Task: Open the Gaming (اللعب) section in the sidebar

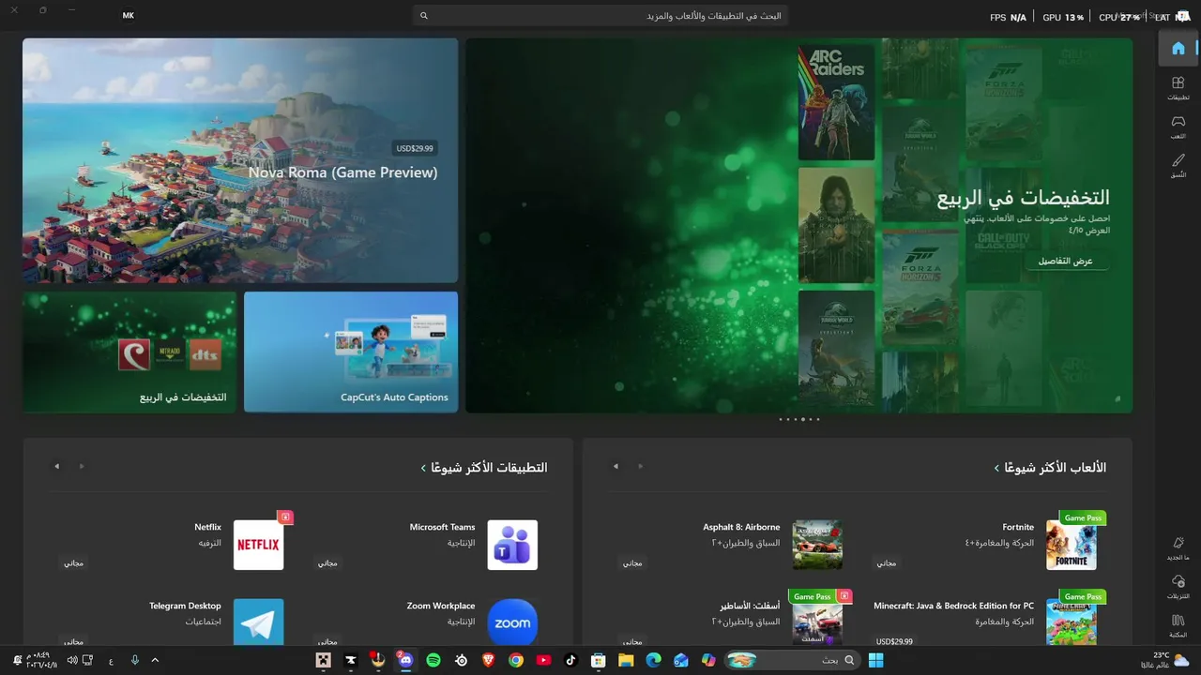Action: [1178, 127]
